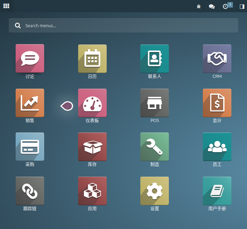Open the POS storefront app

click(155, 103)
